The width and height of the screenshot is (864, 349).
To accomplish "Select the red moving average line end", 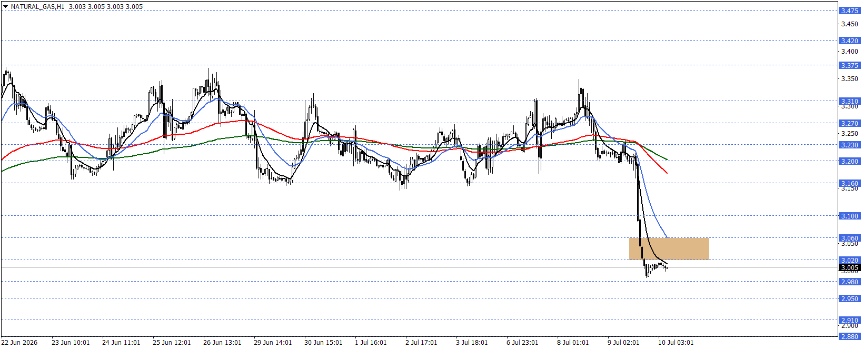I will 667,173.
